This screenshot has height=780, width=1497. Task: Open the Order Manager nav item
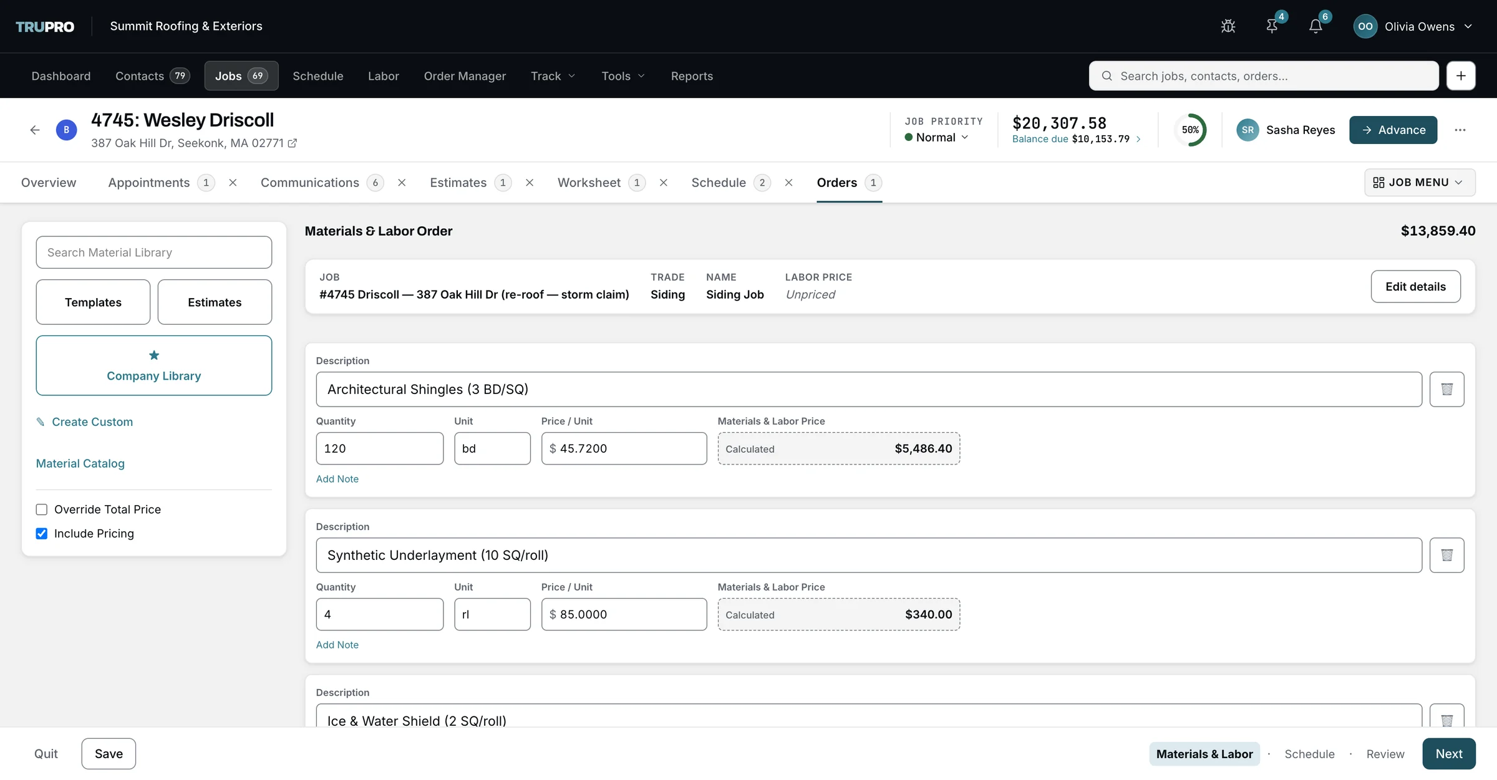[465, 76]
